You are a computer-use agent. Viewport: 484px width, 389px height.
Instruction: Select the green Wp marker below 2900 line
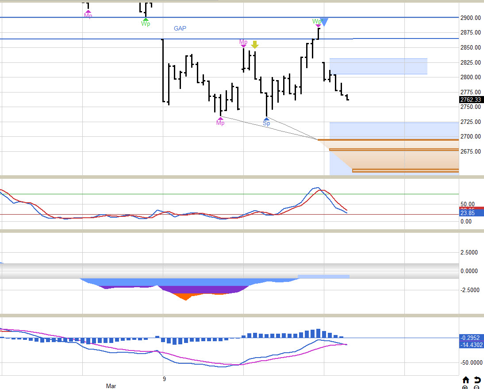coord(146,22)
